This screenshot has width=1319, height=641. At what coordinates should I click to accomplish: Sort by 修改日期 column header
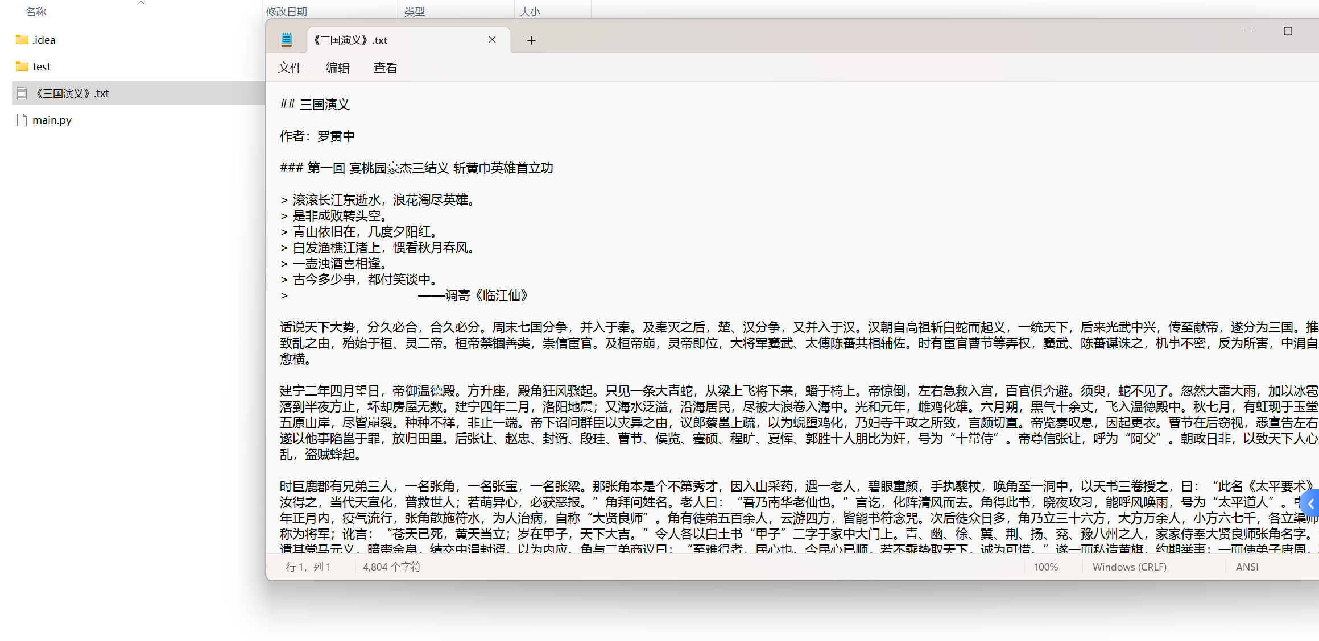287,12
